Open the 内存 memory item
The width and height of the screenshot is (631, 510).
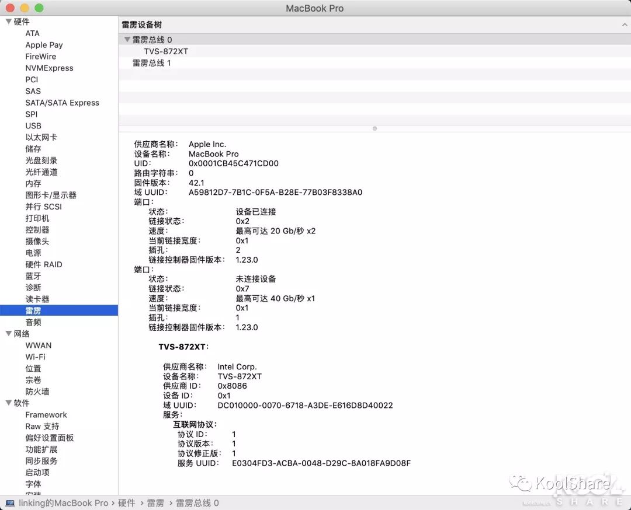33,184
